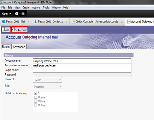Uncheck the asterisk location checkbox

36,93
